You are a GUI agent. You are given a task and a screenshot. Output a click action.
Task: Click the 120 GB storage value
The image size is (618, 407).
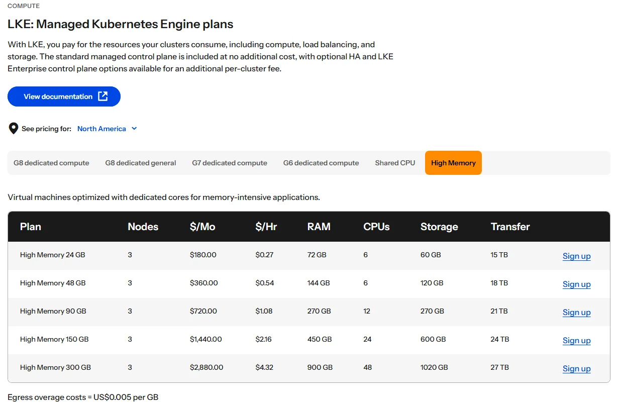(x=432, y=283)
